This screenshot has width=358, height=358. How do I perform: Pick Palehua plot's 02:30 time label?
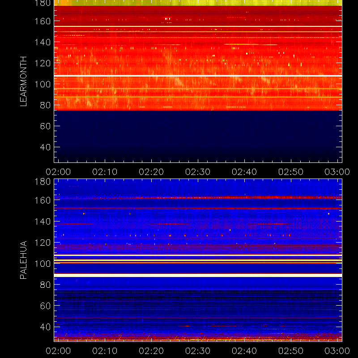coord(198,351)
